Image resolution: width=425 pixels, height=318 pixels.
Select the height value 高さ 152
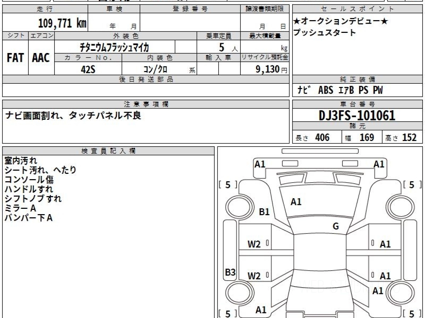click(x=402, y=137)
